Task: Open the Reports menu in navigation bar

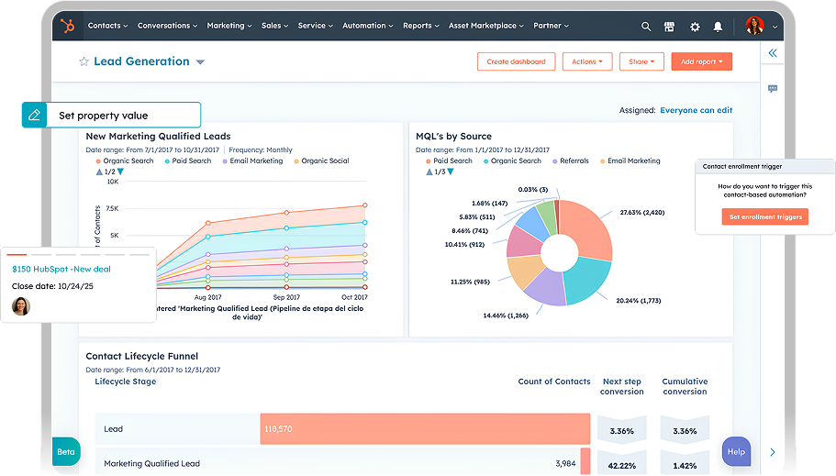Action: (x=420, y=26)
